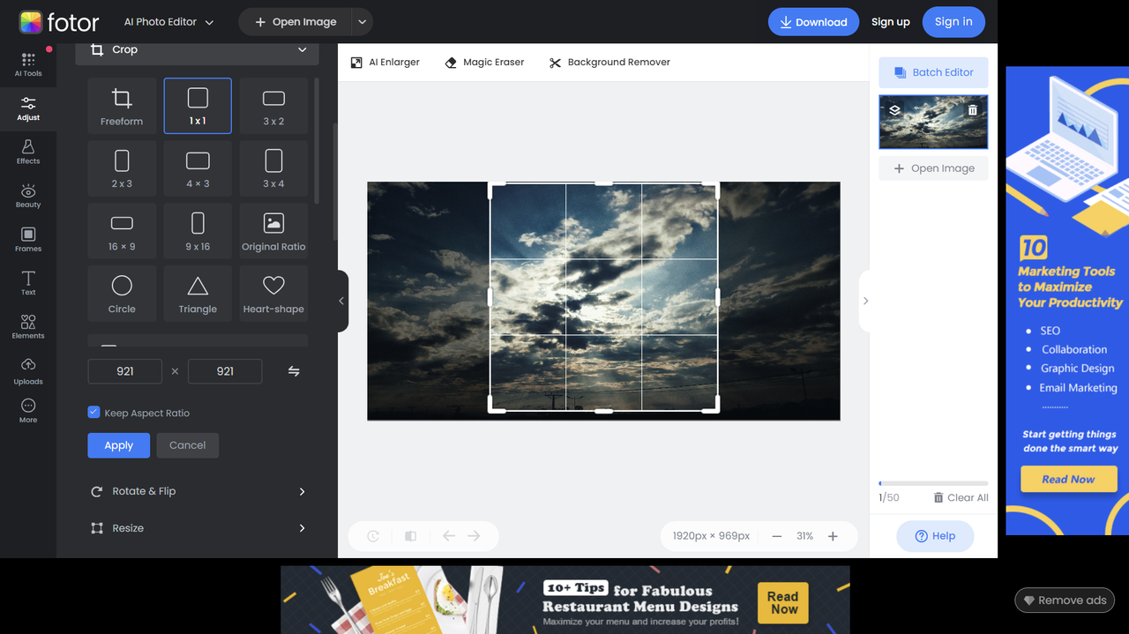Zoom in with the plus button

[833, 536]
